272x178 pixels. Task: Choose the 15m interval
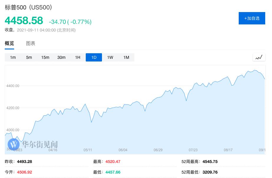(x=45, y=57)
